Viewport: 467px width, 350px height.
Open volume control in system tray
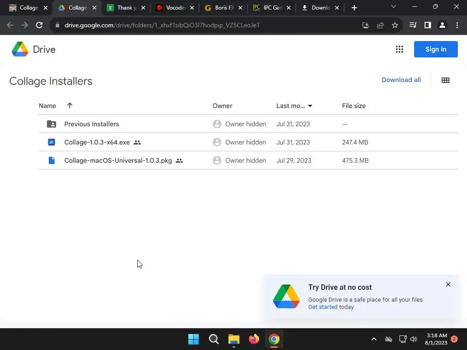pyautogui.click(x=413, y=339)
